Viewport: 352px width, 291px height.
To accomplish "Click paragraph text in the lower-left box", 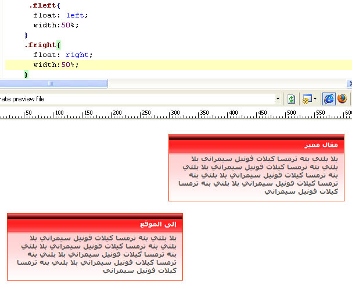I will click(x=97, y=254).
